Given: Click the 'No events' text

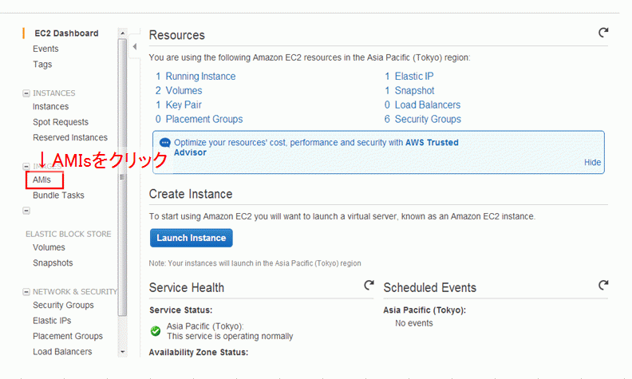Looking at the screenshot, I should tap(414, 323).
